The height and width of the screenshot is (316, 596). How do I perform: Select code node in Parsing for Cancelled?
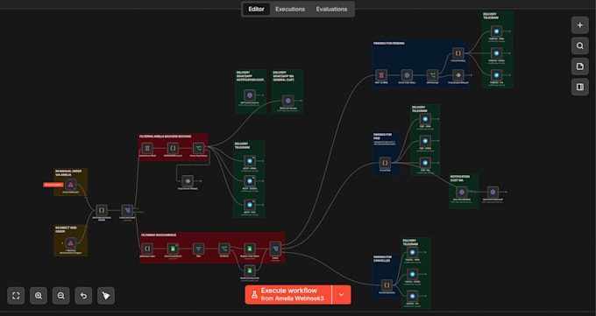[387, 284]
